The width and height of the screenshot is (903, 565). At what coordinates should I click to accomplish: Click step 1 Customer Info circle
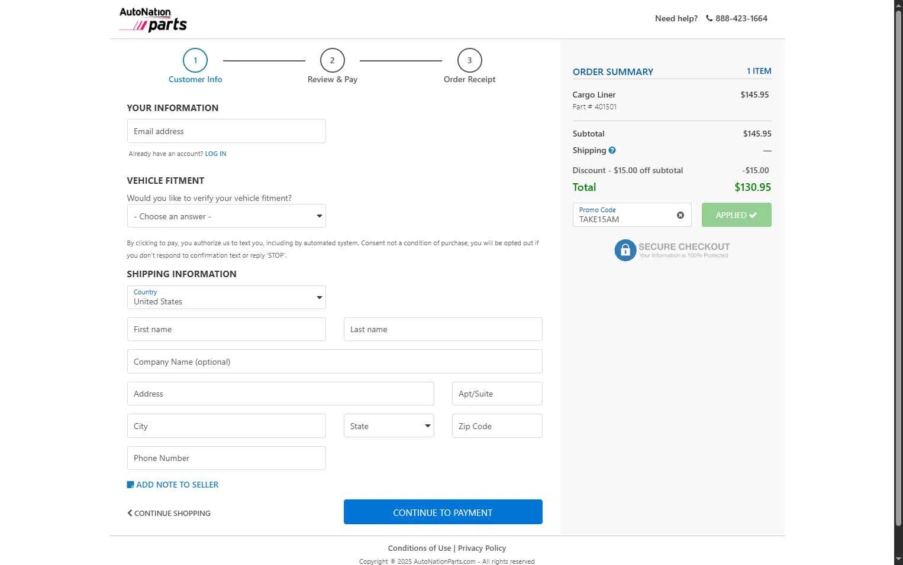tap(195, 60)
